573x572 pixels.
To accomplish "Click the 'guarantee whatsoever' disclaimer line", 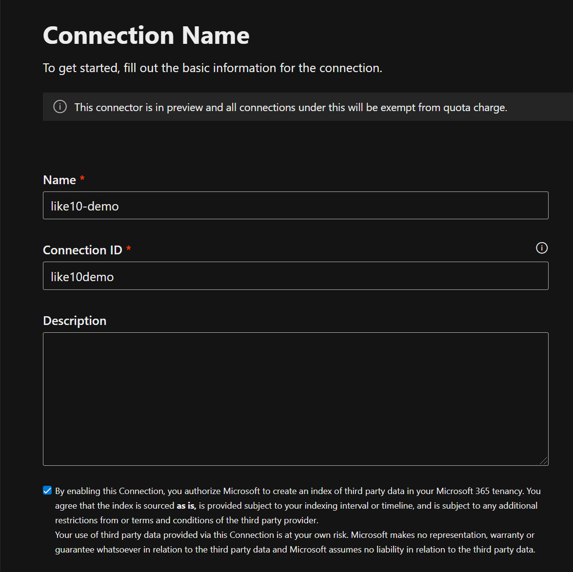I will point(295,550).
